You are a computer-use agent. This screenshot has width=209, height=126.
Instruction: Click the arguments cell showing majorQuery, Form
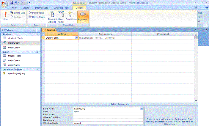click(x=105, y=38)
